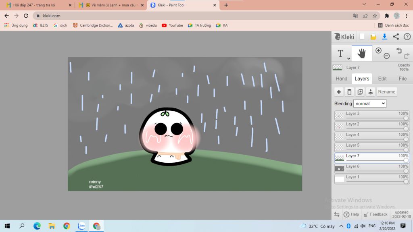Viewport: 413px width, 232px height.
Task: Rename the selected layer
Action: click(387, 92)
